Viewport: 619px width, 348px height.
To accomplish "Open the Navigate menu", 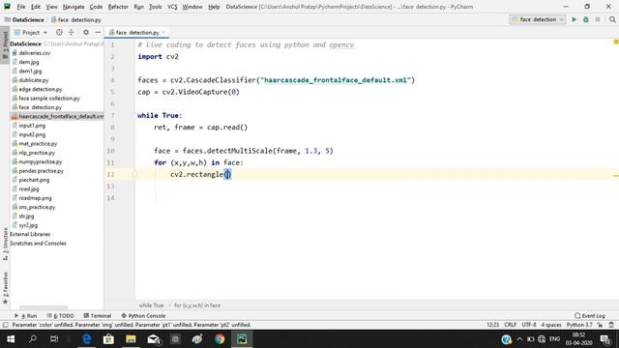I will pos(74,7).
